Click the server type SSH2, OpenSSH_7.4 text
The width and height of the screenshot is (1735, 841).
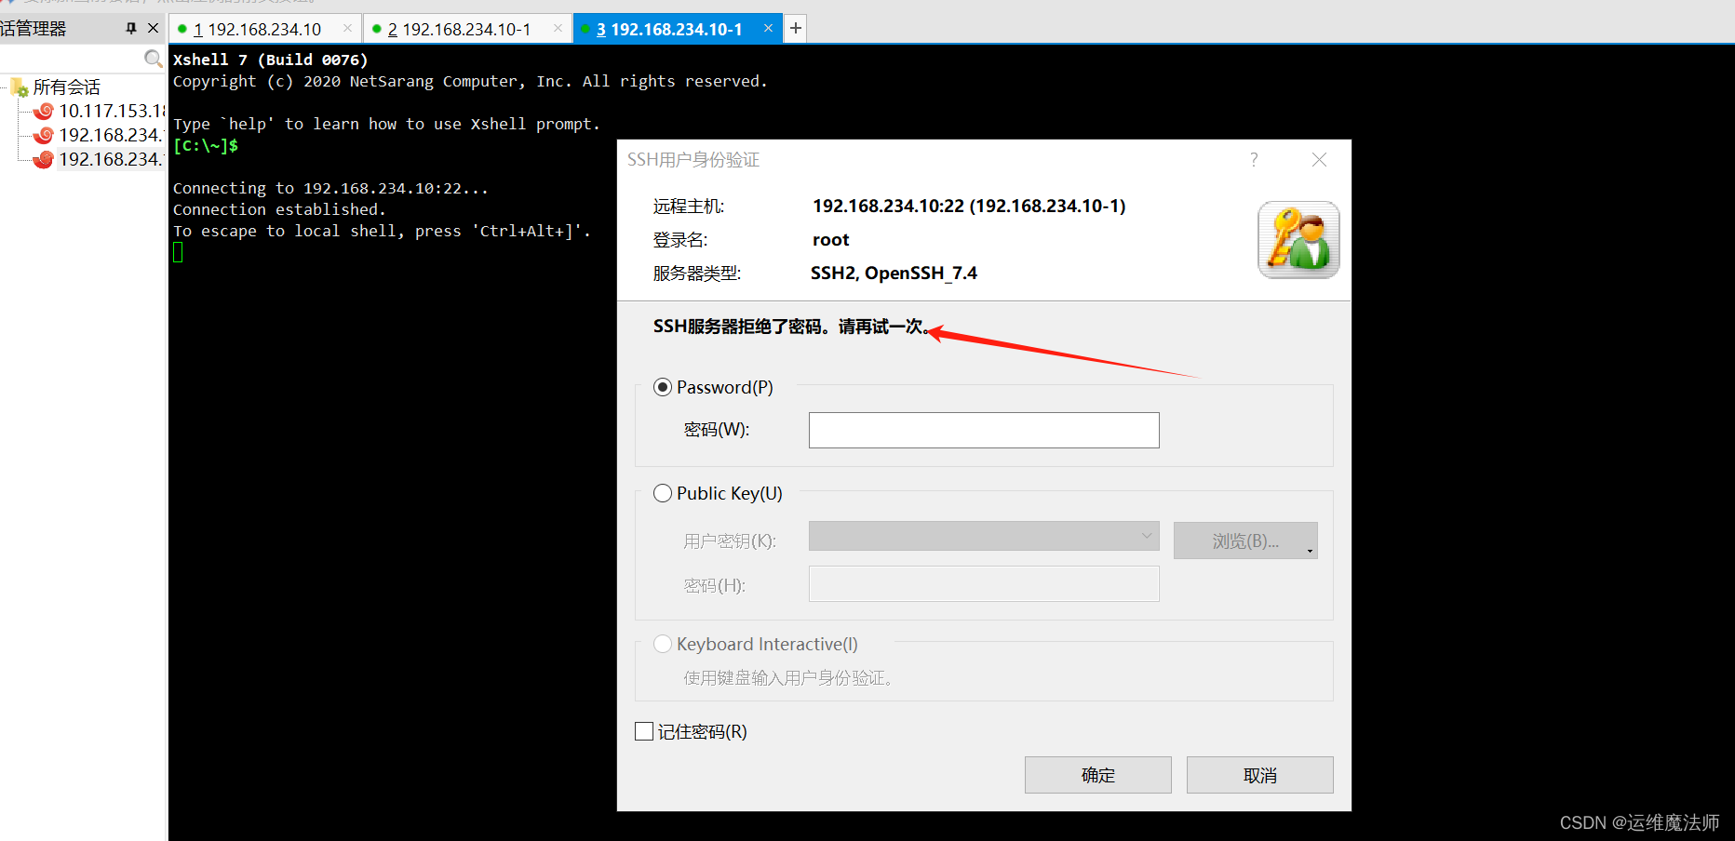point(894,274)
